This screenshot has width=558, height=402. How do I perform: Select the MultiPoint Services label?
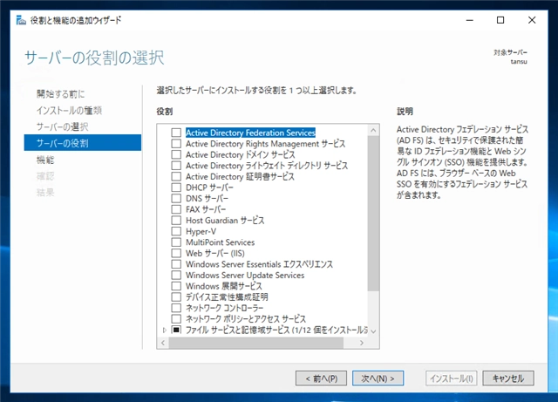pyautogui.click(x=221, y=242)
